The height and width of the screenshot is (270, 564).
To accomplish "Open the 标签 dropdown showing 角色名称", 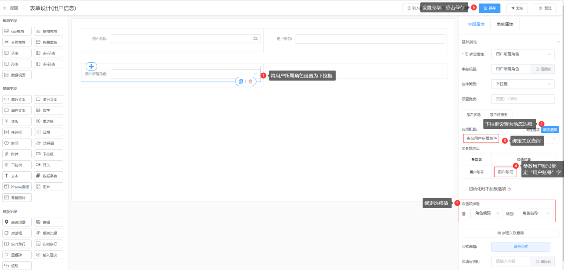I will 535,213.
